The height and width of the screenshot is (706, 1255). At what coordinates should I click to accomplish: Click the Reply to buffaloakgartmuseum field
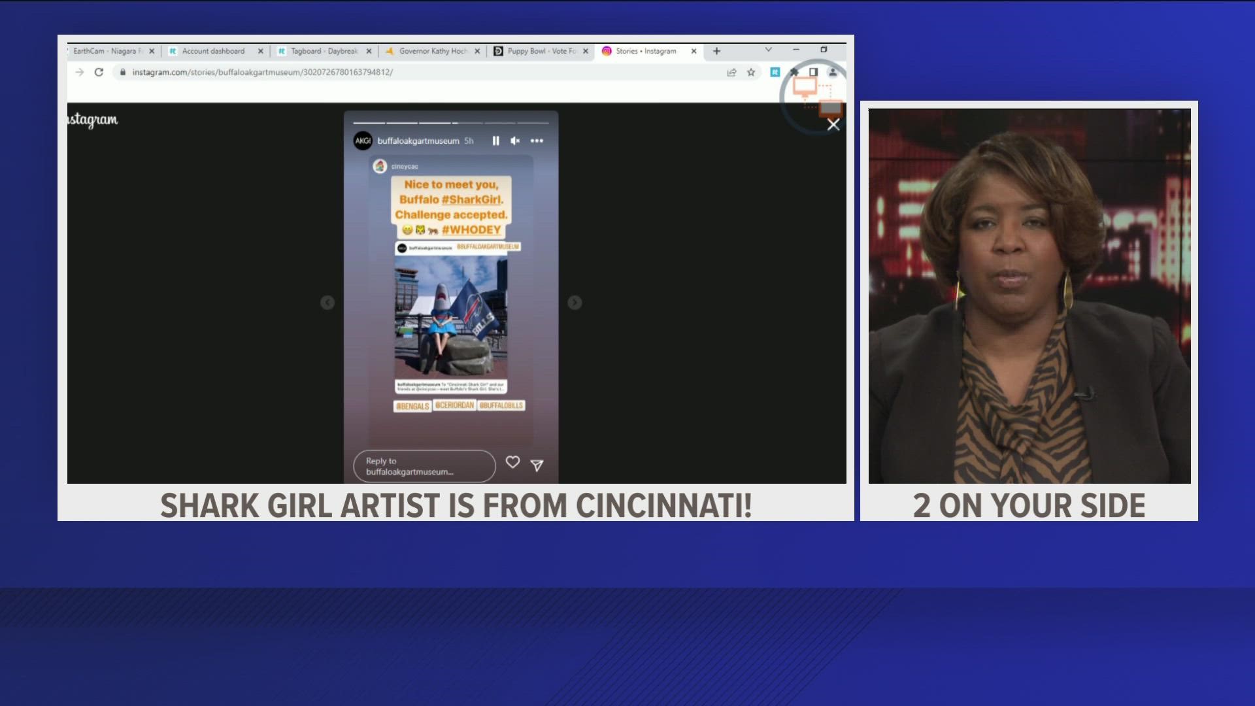424,466
